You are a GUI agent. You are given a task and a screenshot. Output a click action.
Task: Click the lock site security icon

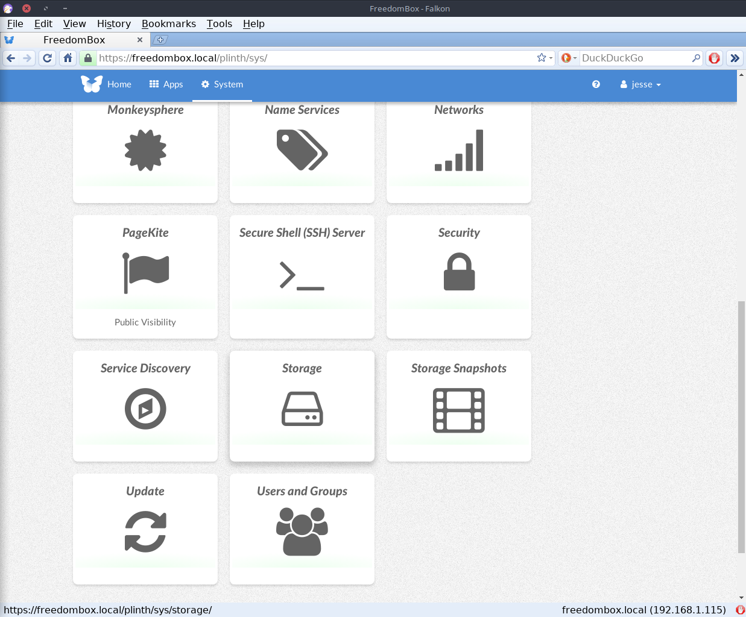pyautogui.click(x=88, y=58)
